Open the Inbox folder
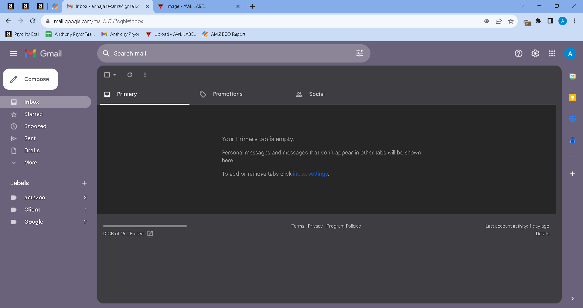Screen dimensions: 583x308 click(46, 102)
